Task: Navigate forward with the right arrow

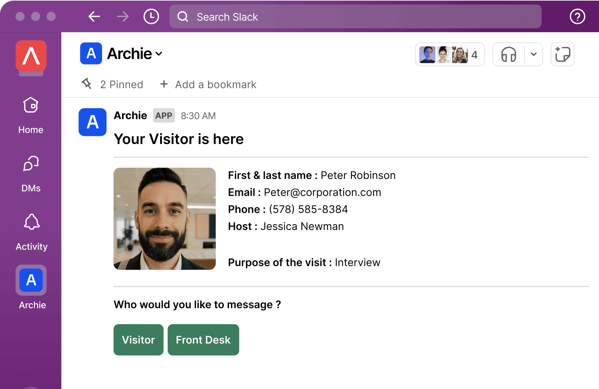Action: click(123, 17)
